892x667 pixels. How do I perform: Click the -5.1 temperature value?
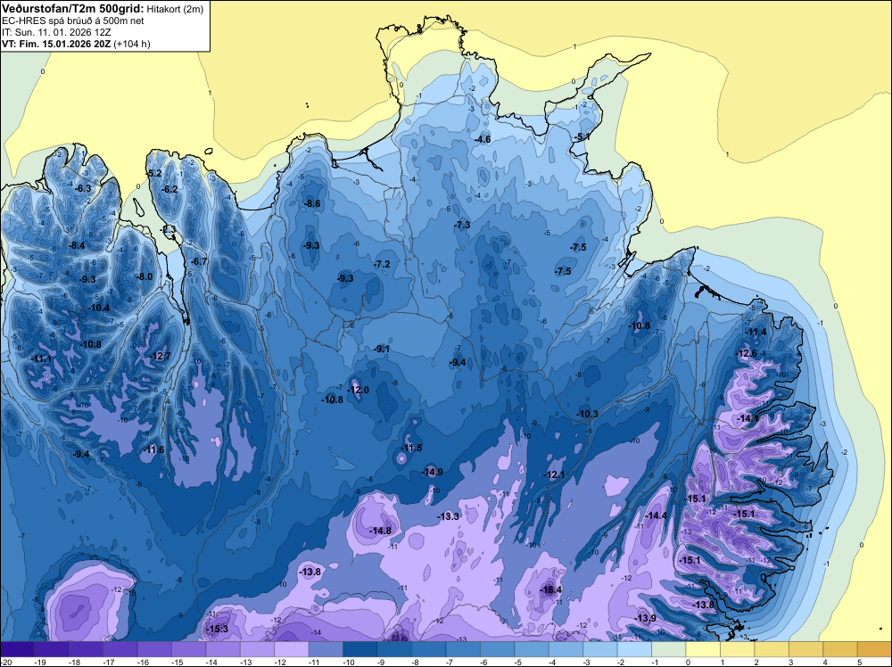[x=582, y=137]
